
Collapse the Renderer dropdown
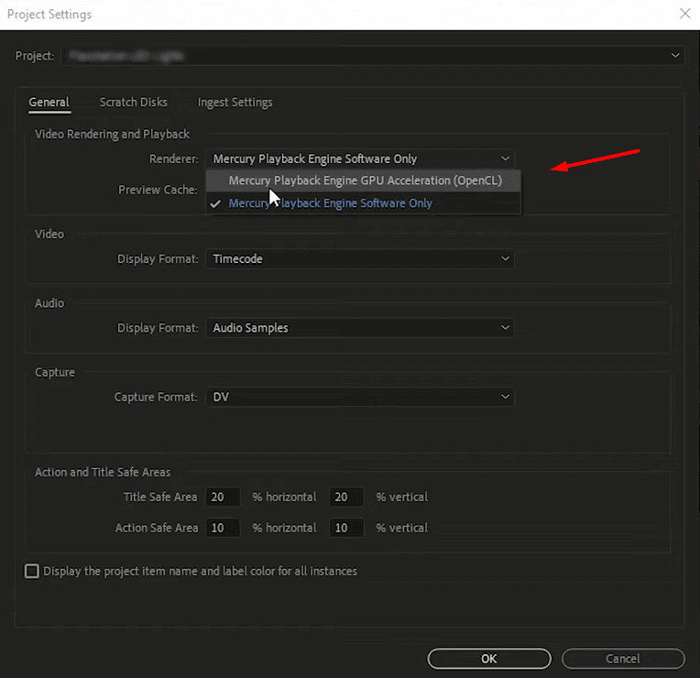click(360, 159)
